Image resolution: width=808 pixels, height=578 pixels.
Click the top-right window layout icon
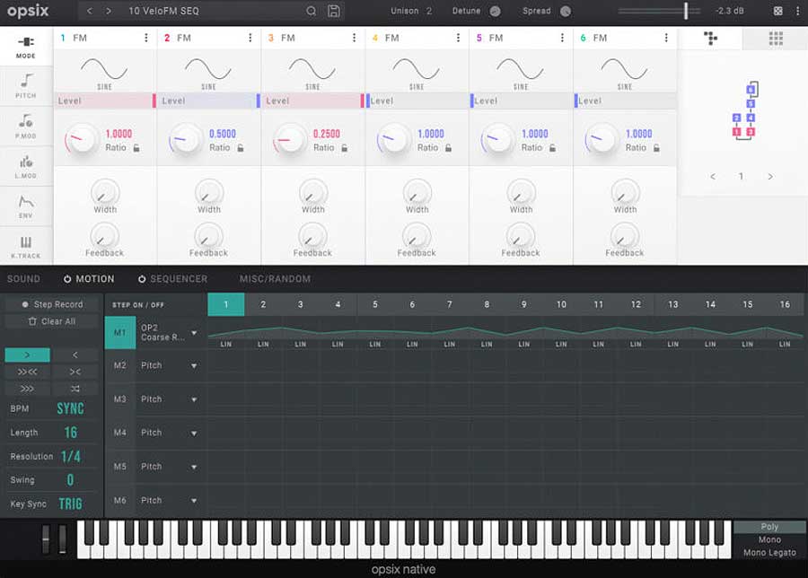[778, 11]
